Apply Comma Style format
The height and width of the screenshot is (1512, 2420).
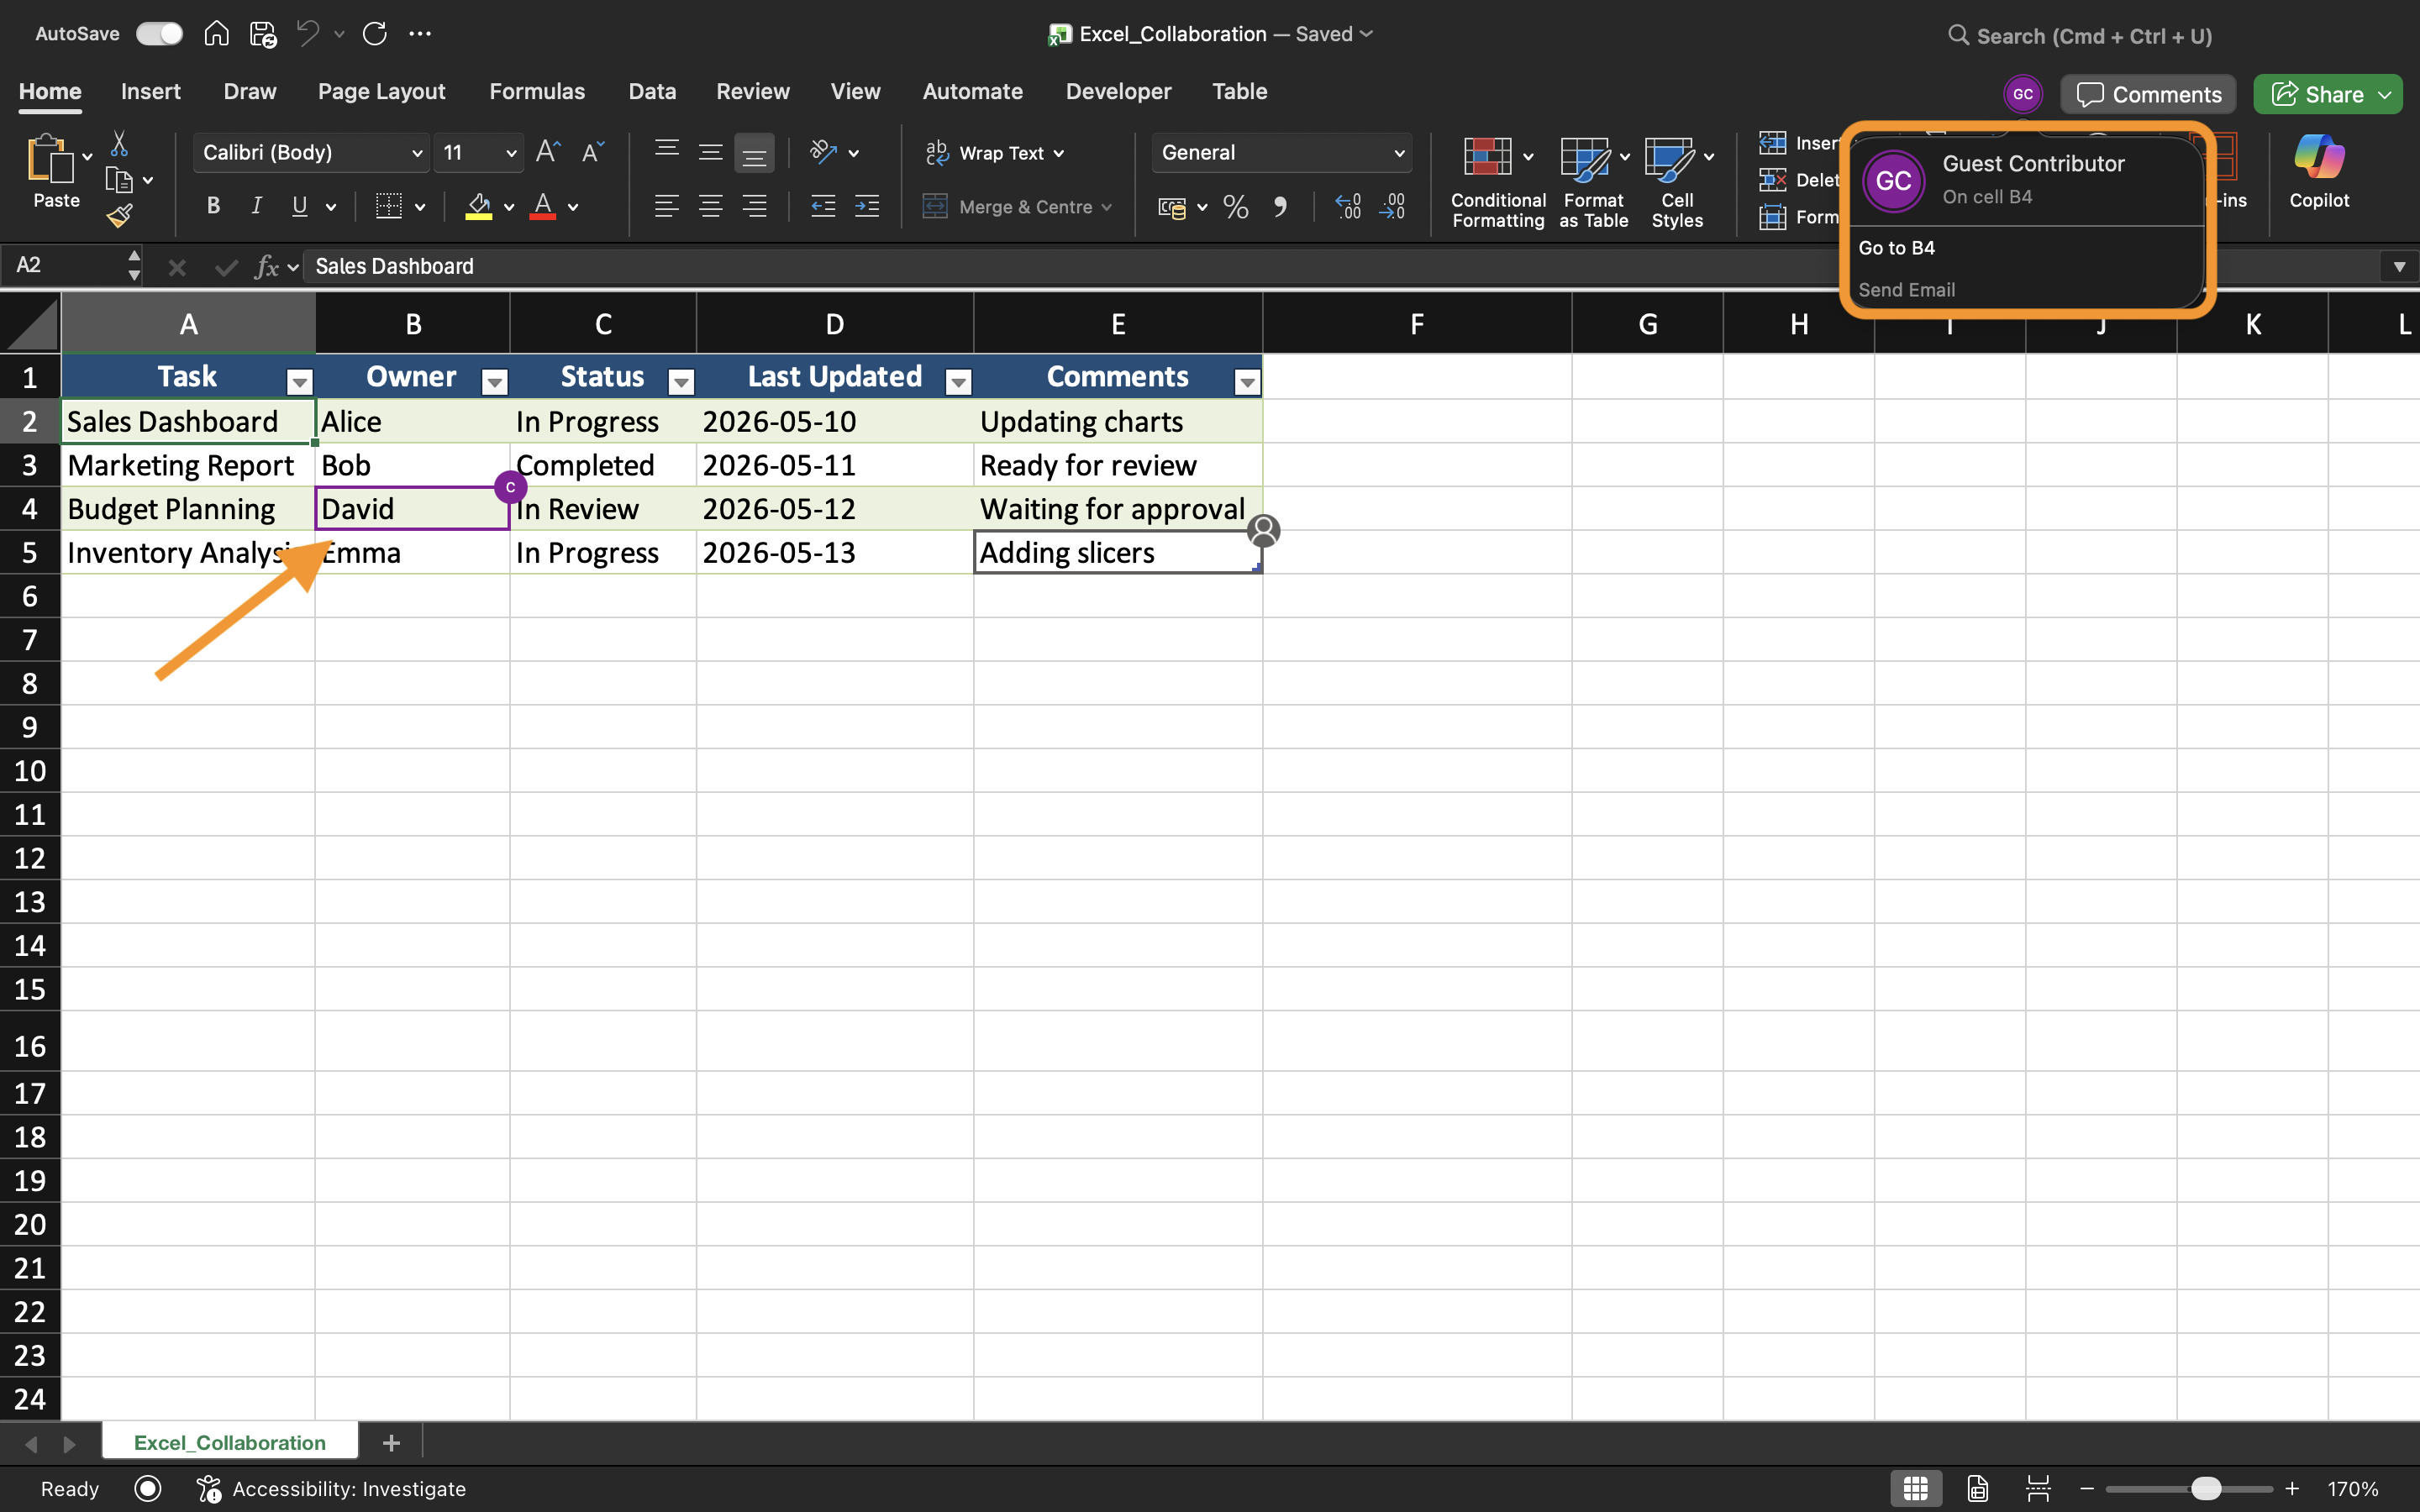1280,207
